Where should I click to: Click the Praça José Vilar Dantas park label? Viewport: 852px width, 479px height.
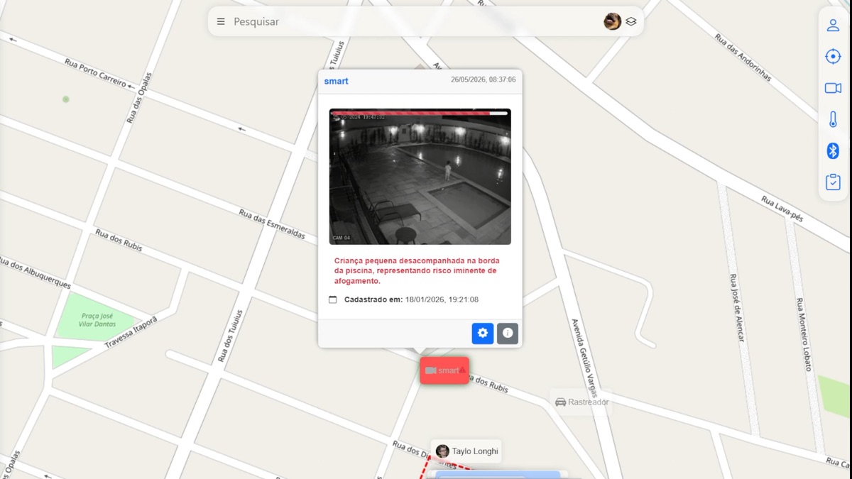(x=97, y=320)
